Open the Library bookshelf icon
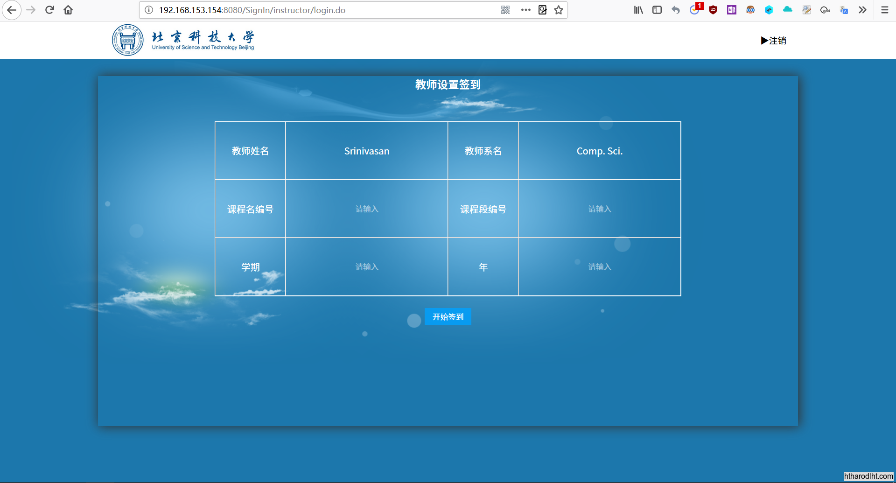 [638, 10]
